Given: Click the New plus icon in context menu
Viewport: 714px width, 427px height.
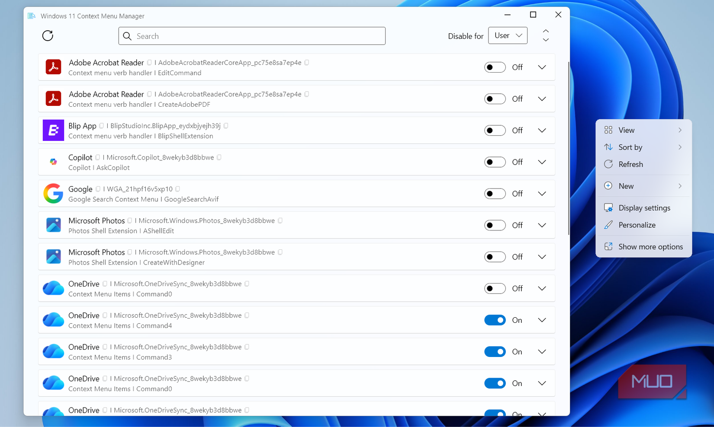Looking at the screenshot, I should (x=608, y=186).
